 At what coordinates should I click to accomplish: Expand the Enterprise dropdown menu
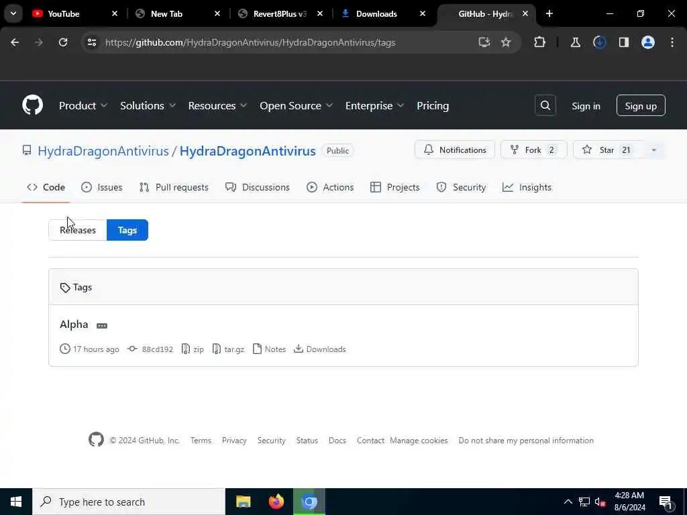tap(374, 105)
